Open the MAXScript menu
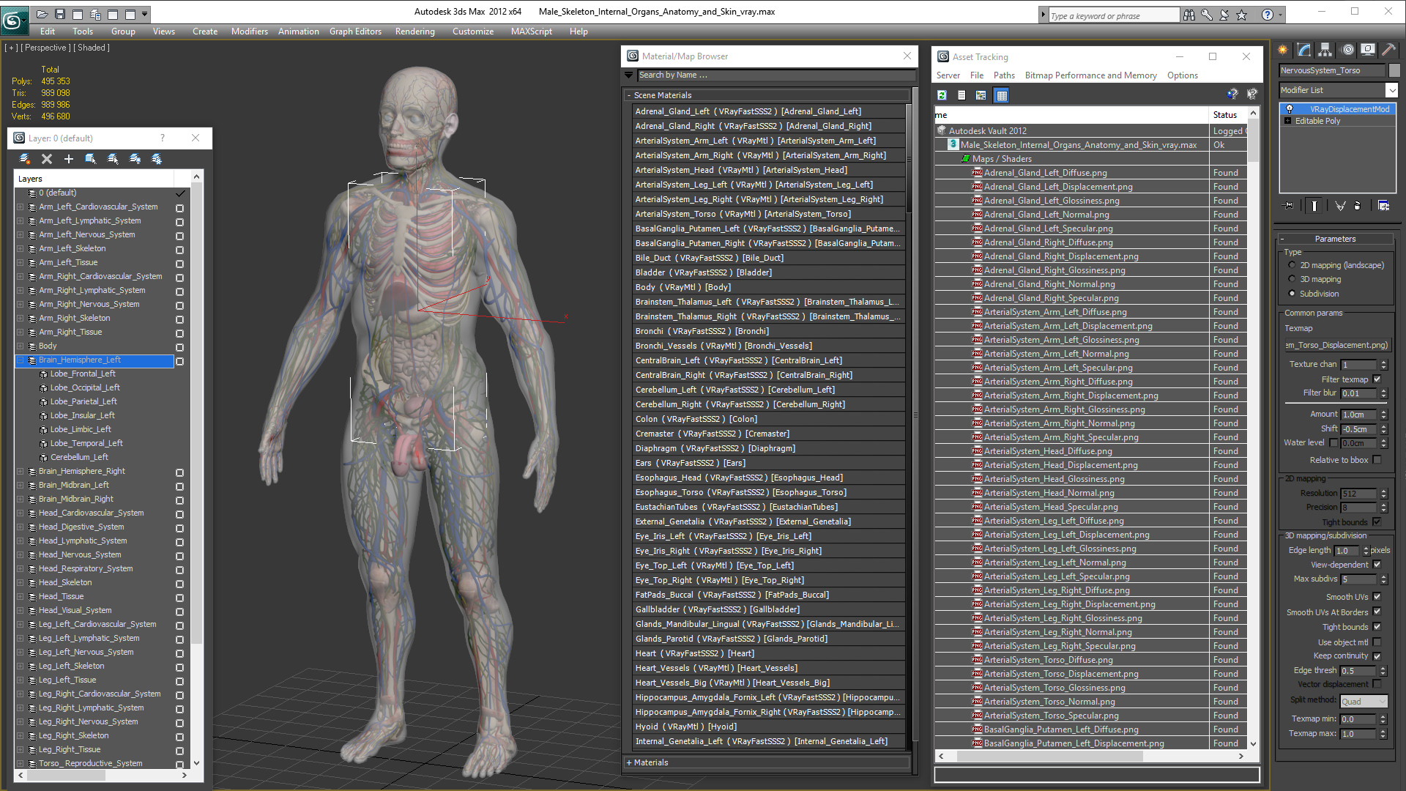The height and width of the screenshot is (791, 1406). [x=531, y=31]
